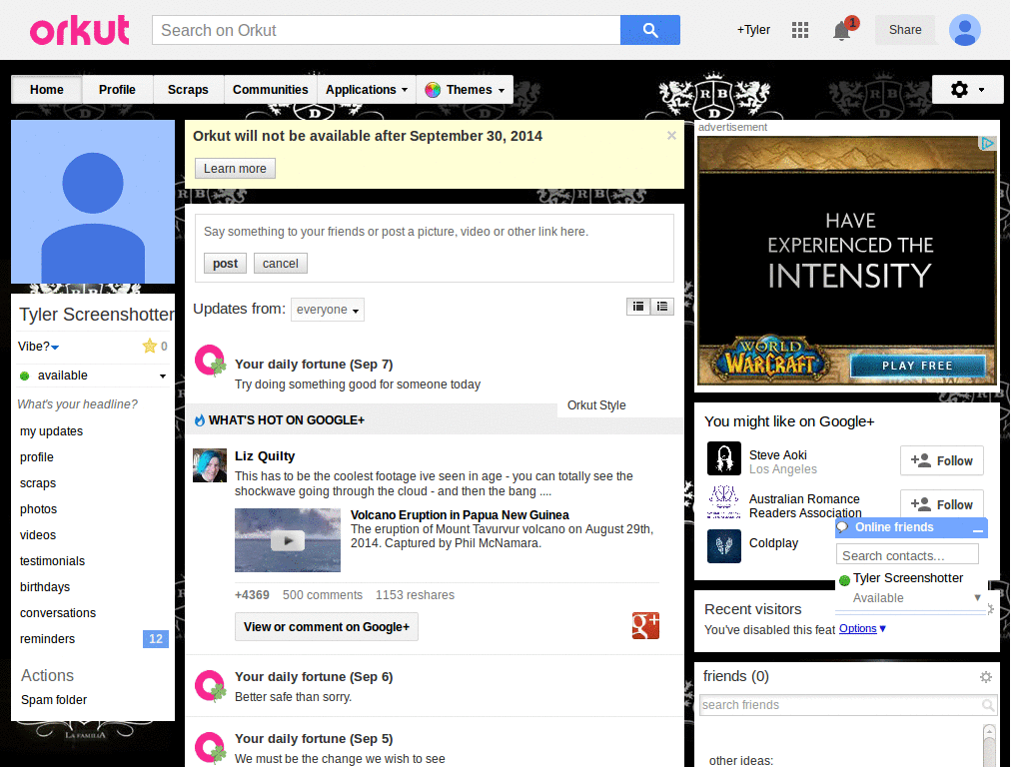Click the Learn more button
1023x767 pixels.
point(235,168)
